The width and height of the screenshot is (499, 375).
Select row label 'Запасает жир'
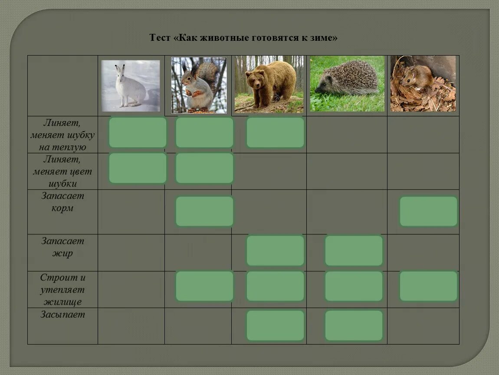62,247
